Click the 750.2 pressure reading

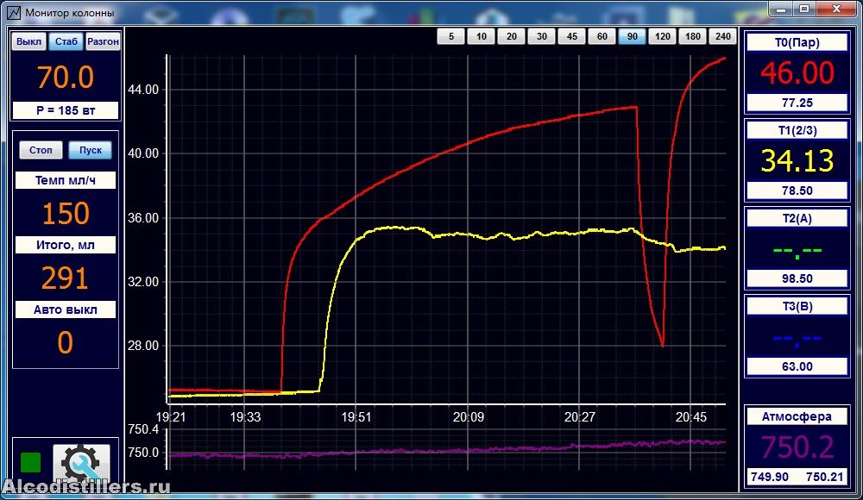pos(797,447)
